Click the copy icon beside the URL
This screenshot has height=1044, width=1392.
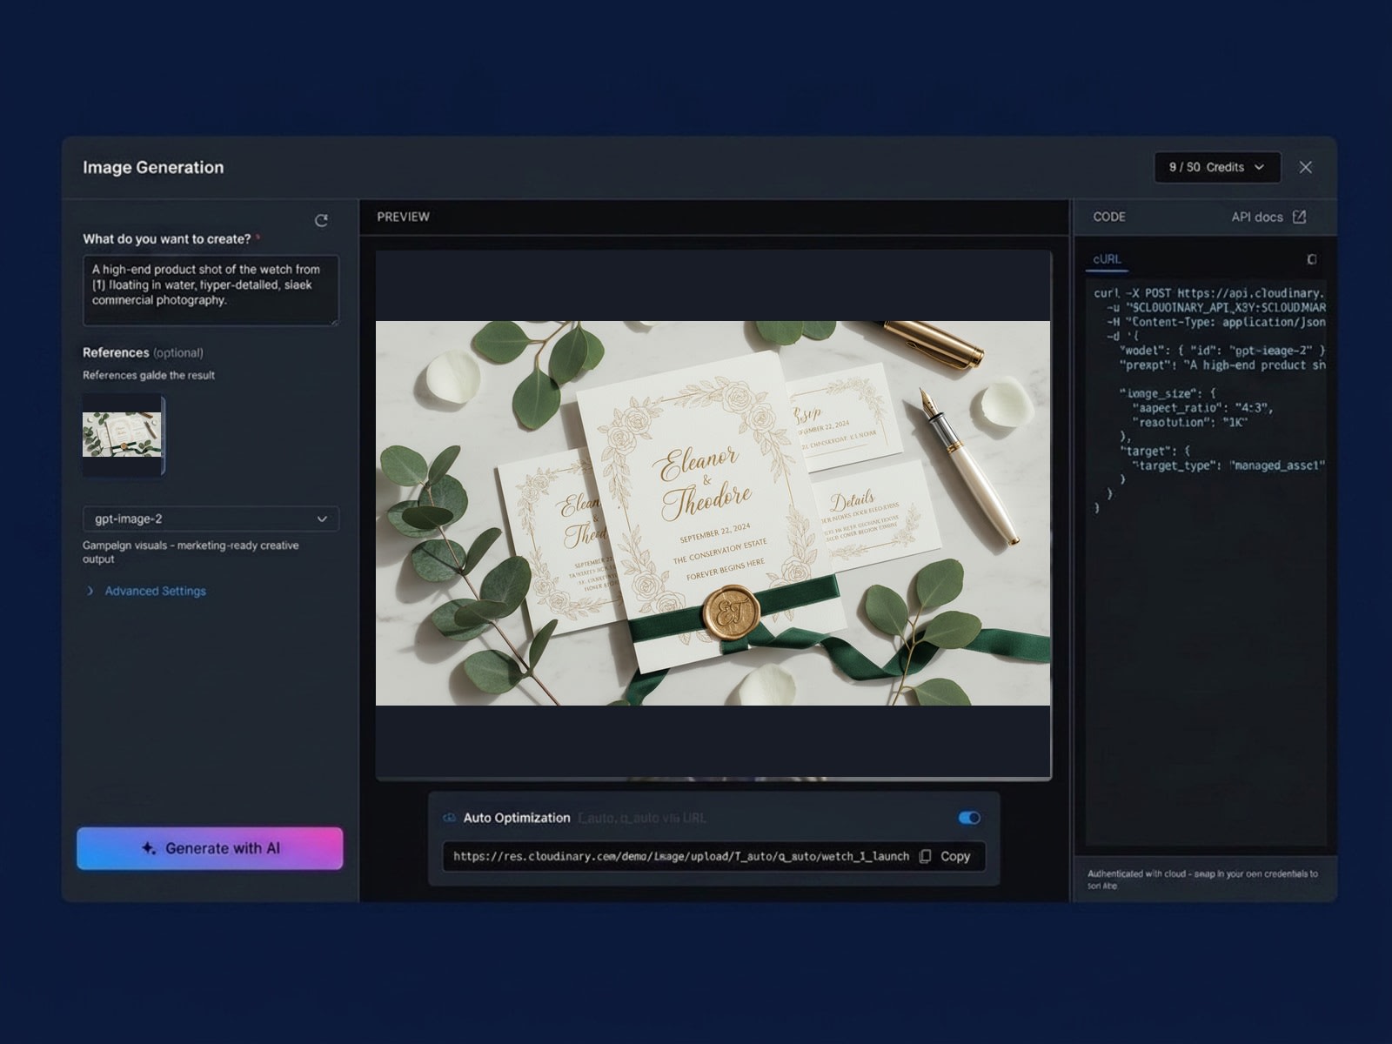925,856
